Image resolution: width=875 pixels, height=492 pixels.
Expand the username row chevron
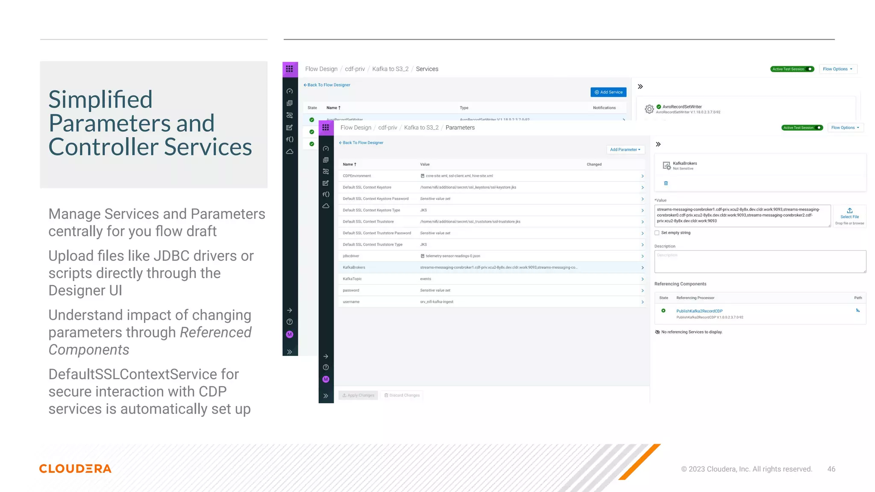click(642, 302)
